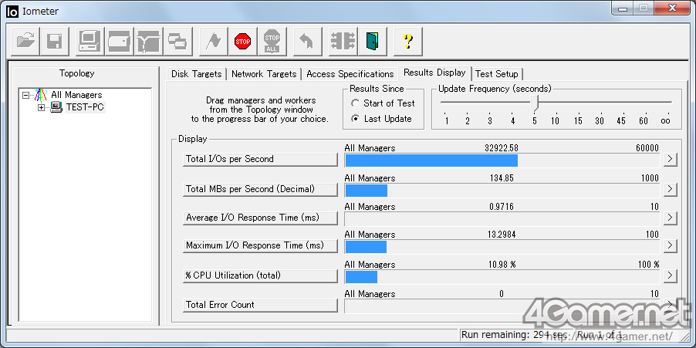Image resolution: width=696 pixels, height=348 pixels.
Task: Open details arrow for % CPU Utilization
Action: pos(671,275)
